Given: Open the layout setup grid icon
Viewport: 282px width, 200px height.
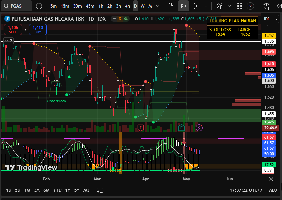Looking at the screenshot, I should tap(239, 6).
